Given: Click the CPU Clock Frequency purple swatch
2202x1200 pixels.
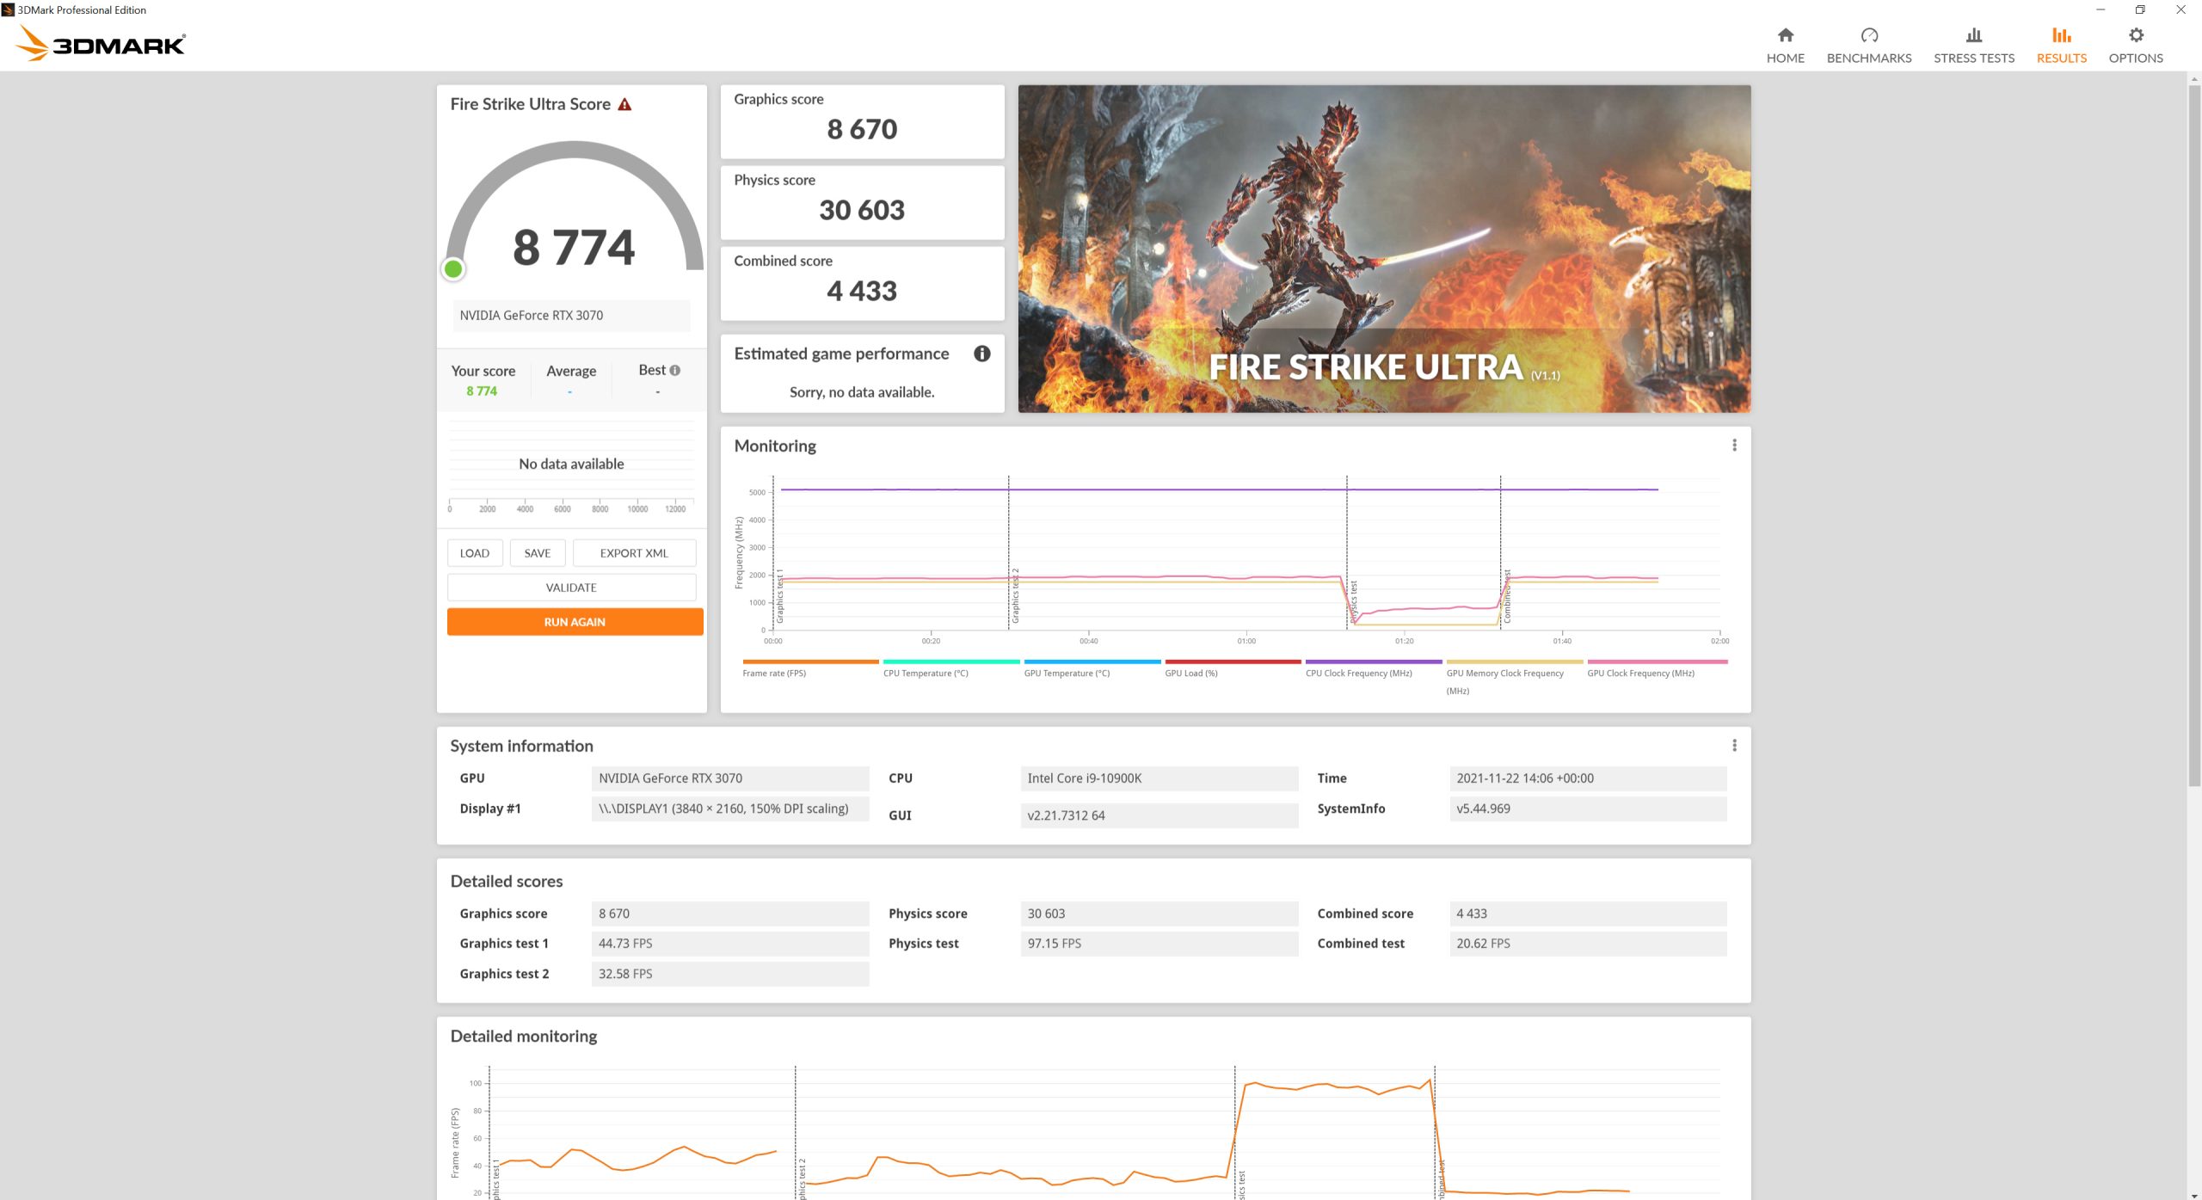Looking at the screenshot, I should tap(1373, 662).
